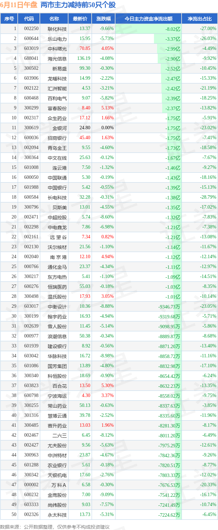Click the 涨跌幅 column header
This screenshot has width=218, height=530.
[104, 19]
